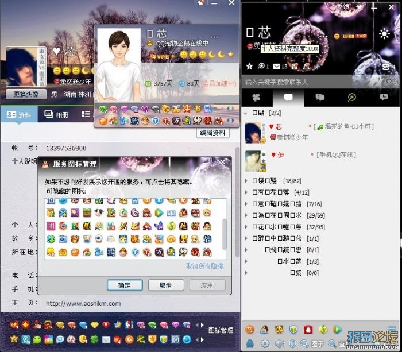Viewport: 402px width, 352px height.
Task: Expand the [32/95] contact group
Action: (x=246, y=227)
